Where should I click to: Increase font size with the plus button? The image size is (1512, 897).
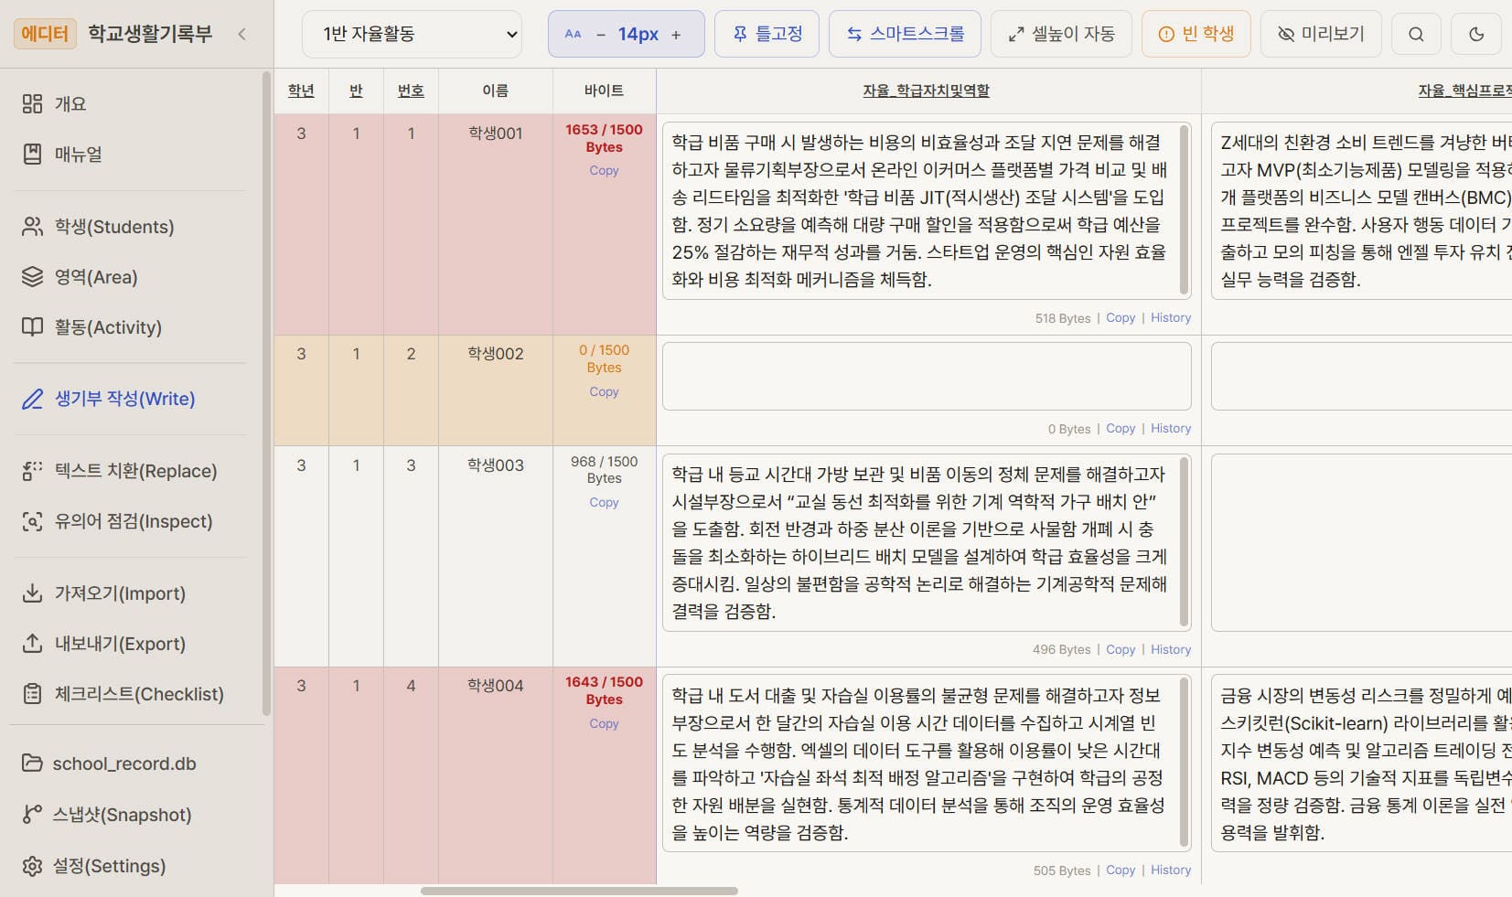676,35
